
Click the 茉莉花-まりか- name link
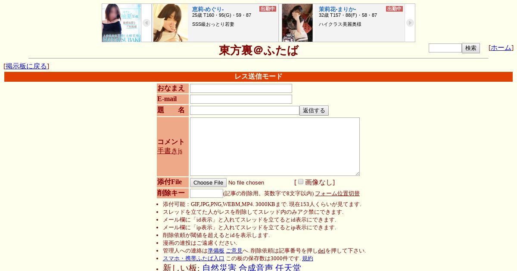[337, 9]
